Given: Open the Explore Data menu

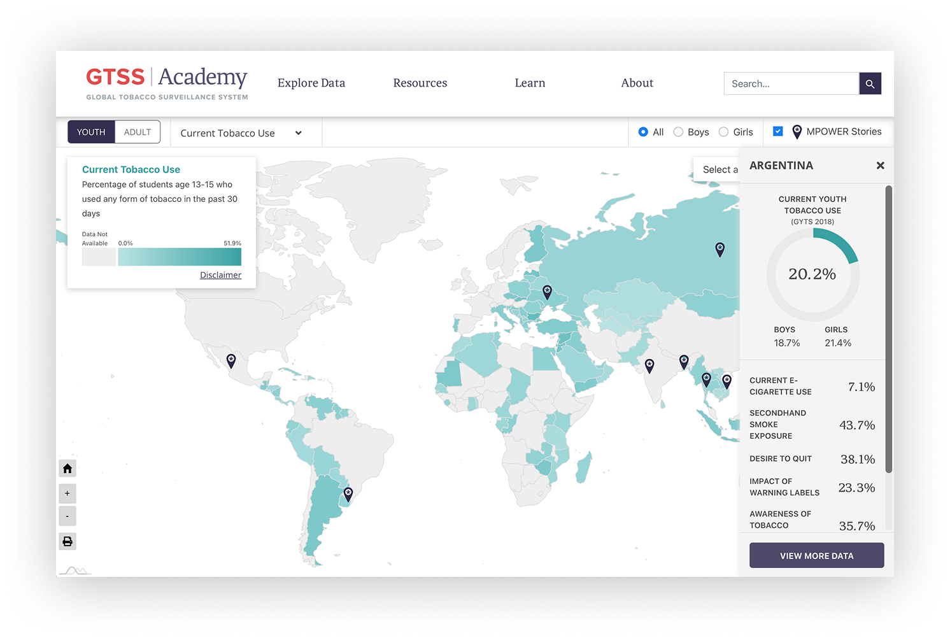Looking at the screenshot, I should 311,83.
